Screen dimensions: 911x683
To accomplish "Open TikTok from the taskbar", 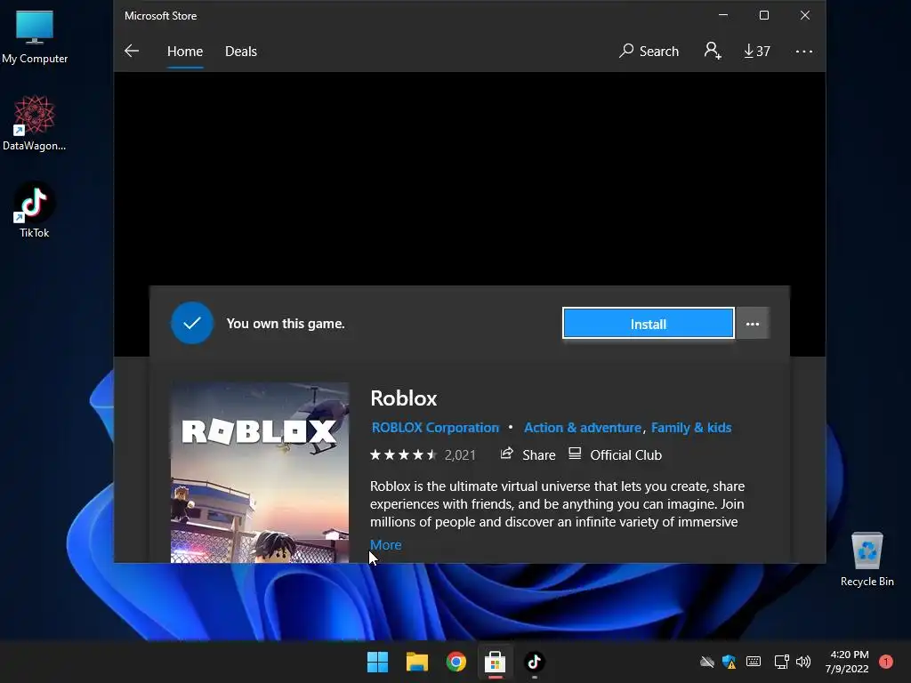I will (535, 662).
